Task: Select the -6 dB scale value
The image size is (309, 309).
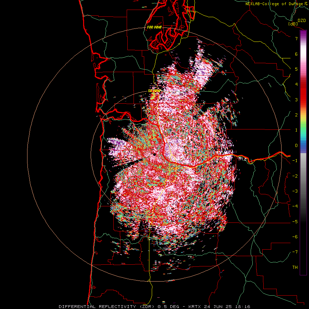Action: click(x=295, y=237)
